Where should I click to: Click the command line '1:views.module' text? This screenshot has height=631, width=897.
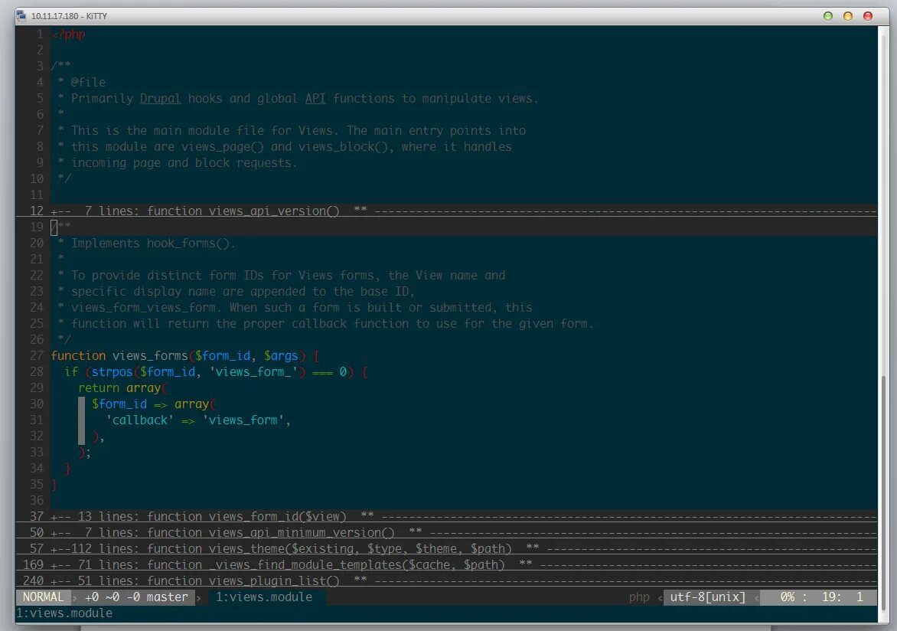click(x=64, y=613)
